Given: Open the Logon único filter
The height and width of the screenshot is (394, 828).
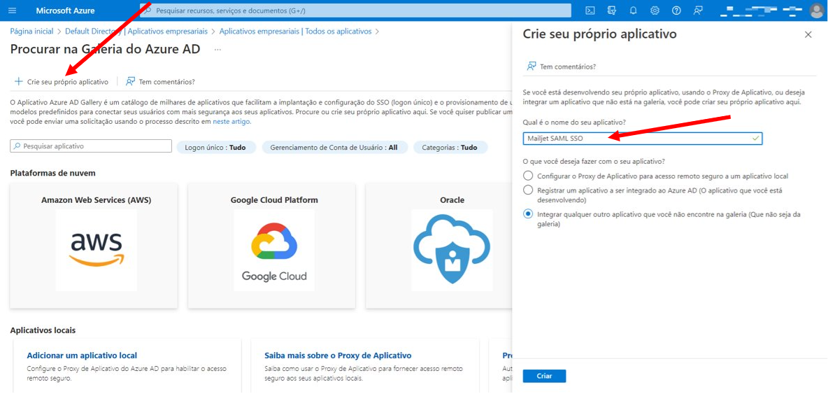Looking at the screenshot, I should (x=215, y=148).
